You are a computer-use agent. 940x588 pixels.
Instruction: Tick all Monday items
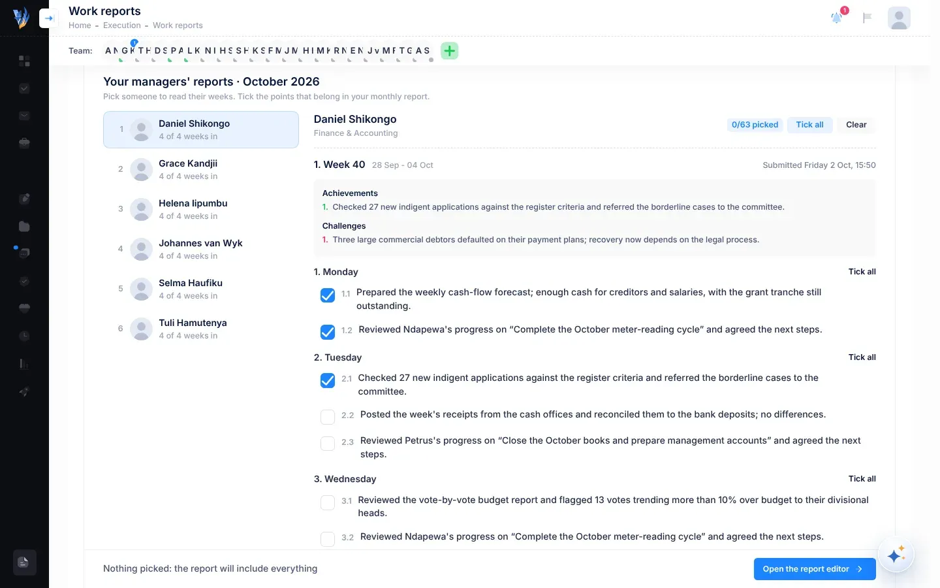[x=862, y=272]
